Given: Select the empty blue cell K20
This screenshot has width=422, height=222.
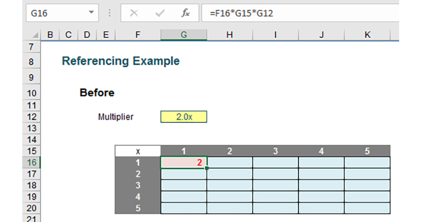Looking at the screenshot, I should click(367, 208).
